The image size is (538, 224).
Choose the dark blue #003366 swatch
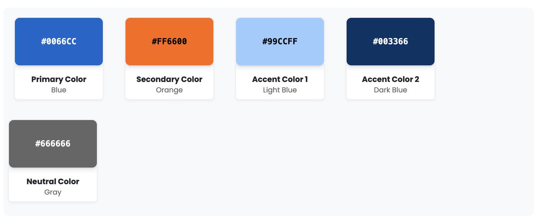[390, 42]
